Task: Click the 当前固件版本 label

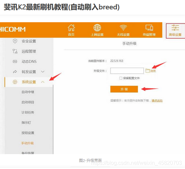Action: pyautogui.click(x=98, y=61)
